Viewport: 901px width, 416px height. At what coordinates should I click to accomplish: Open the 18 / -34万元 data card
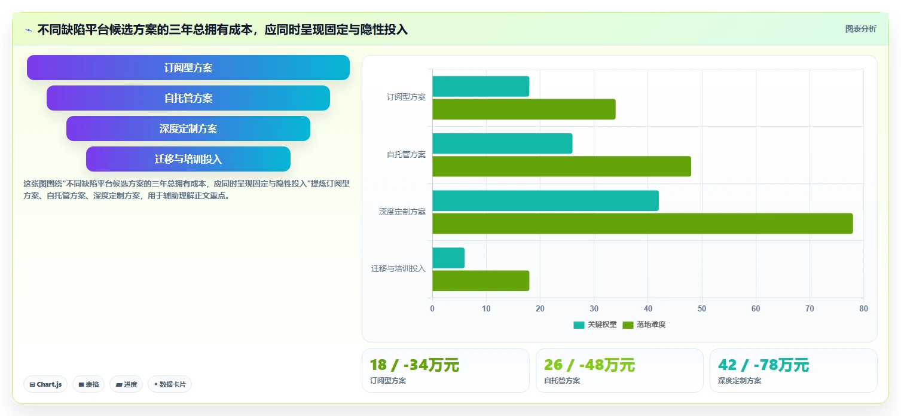click(445, 371)
